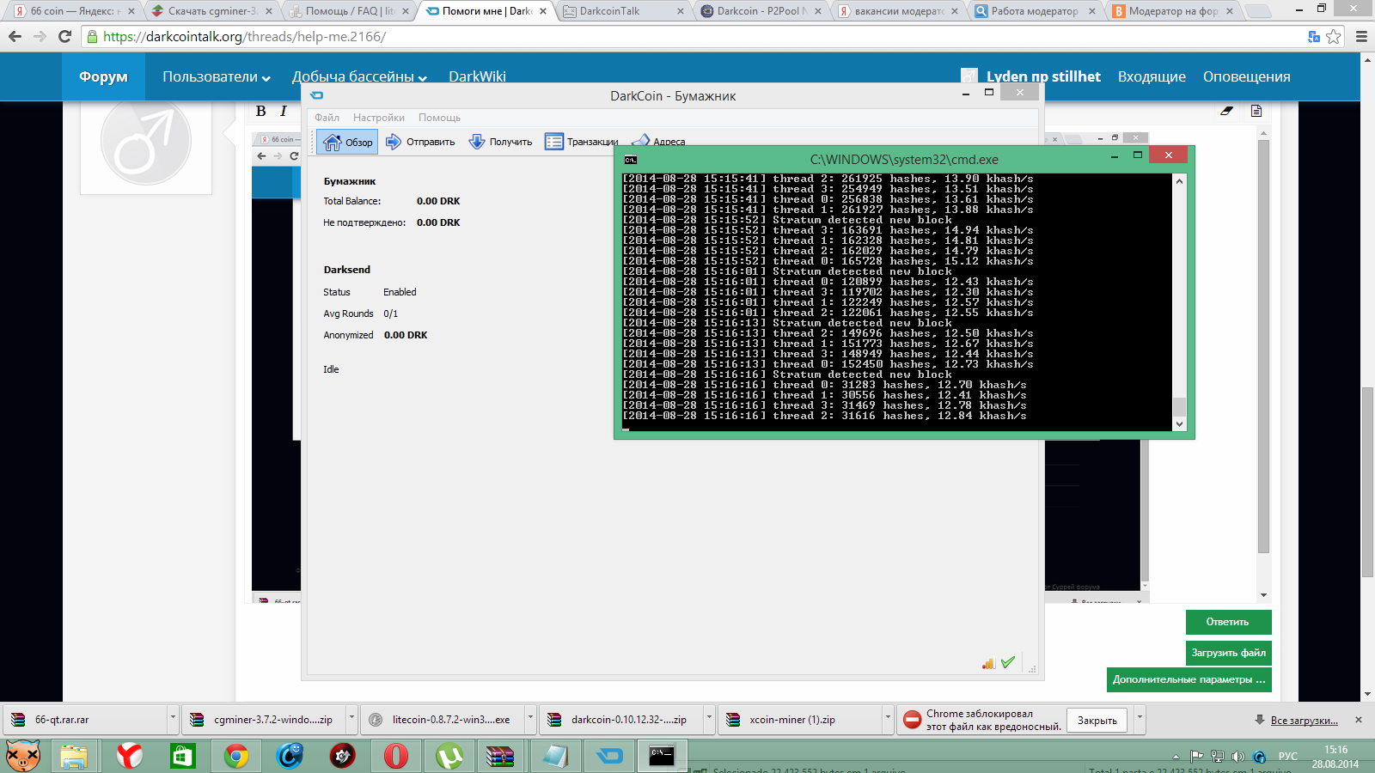
Task: Open dropdown beside the Закрыть blocked-file button
Action: click(x=1140, y=719)
